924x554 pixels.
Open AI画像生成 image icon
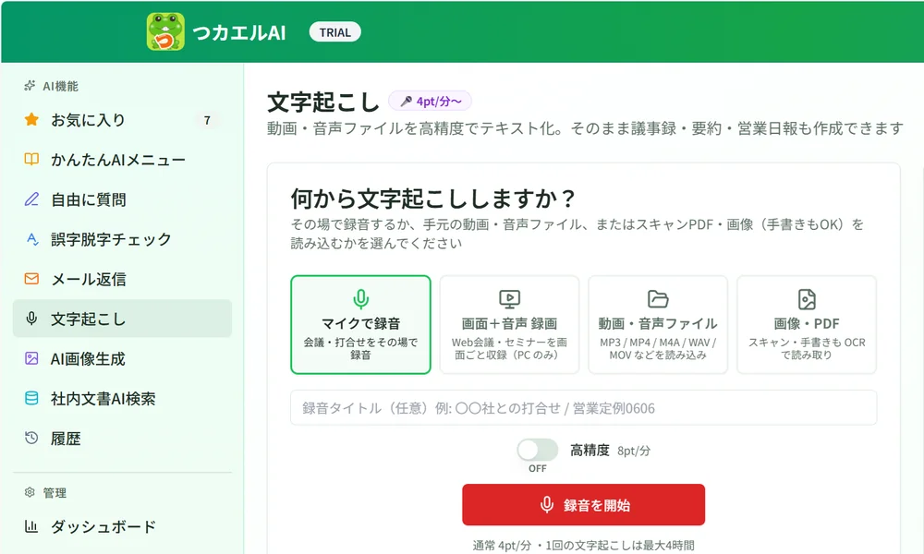point(31,358)
